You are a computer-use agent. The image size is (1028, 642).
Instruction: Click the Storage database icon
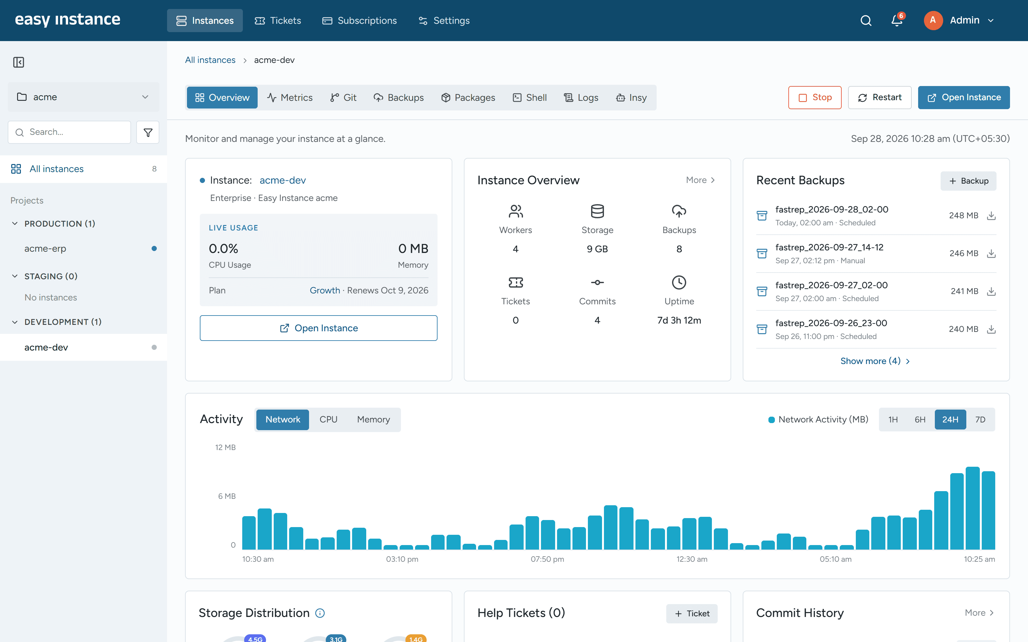597,211
